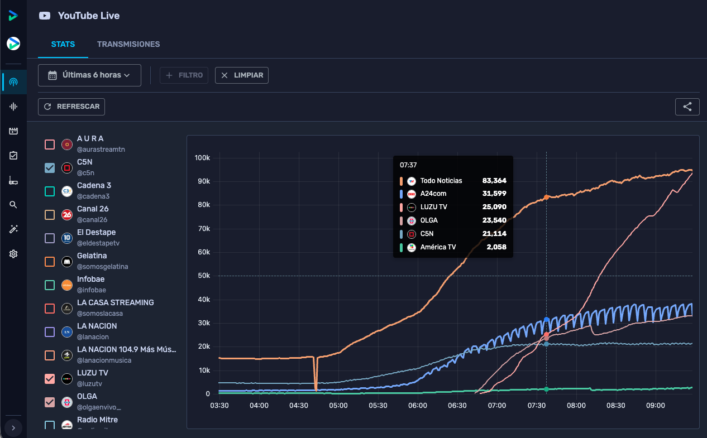Open the search icon in the sidebar
The height and width of the screenshot is (438, 707).
pos(13,205)
